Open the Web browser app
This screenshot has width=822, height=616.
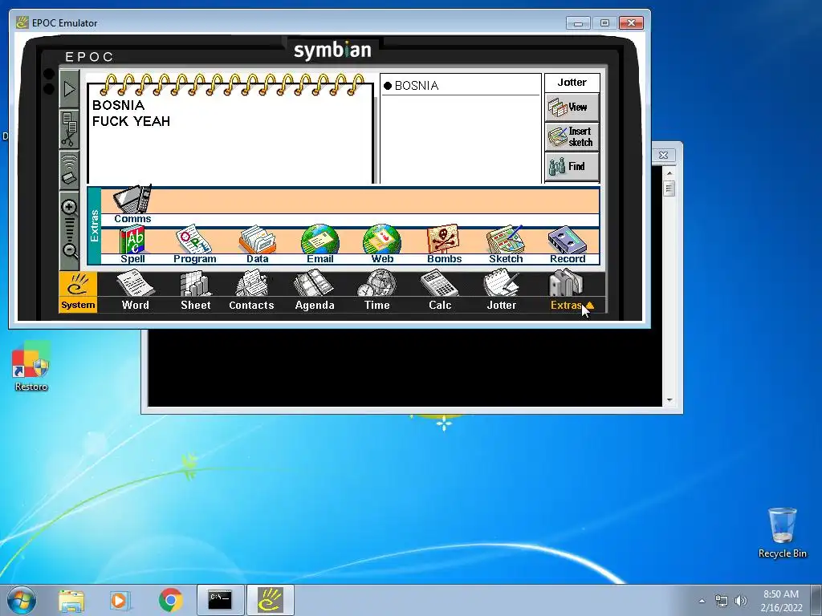click(382, 245)
